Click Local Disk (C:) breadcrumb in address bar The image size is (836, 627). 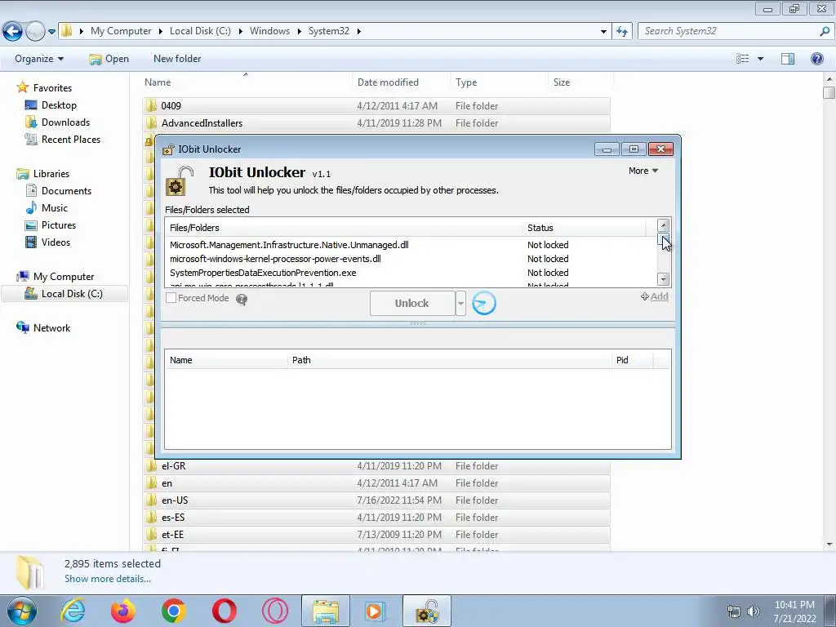[x=200, y=31]
